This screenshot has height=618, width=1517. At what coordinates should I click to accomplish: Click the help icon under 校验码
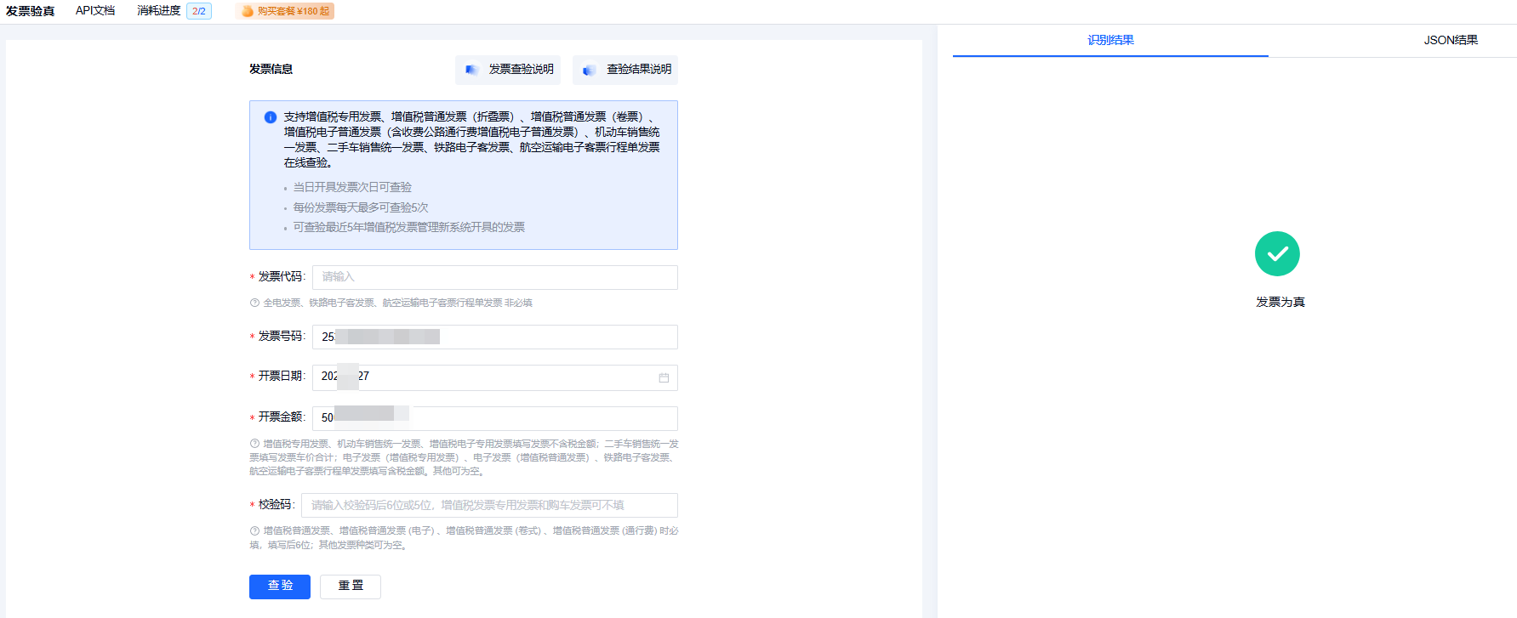click(254, 530)
